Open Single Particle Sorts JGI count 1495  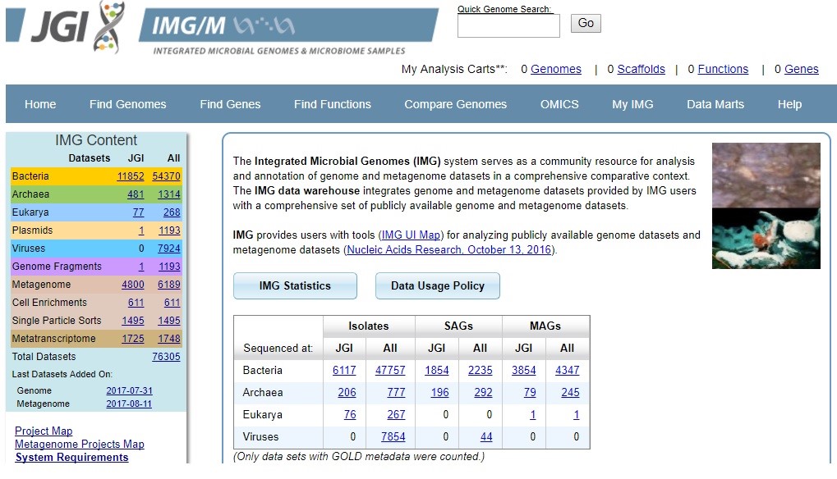133,321
